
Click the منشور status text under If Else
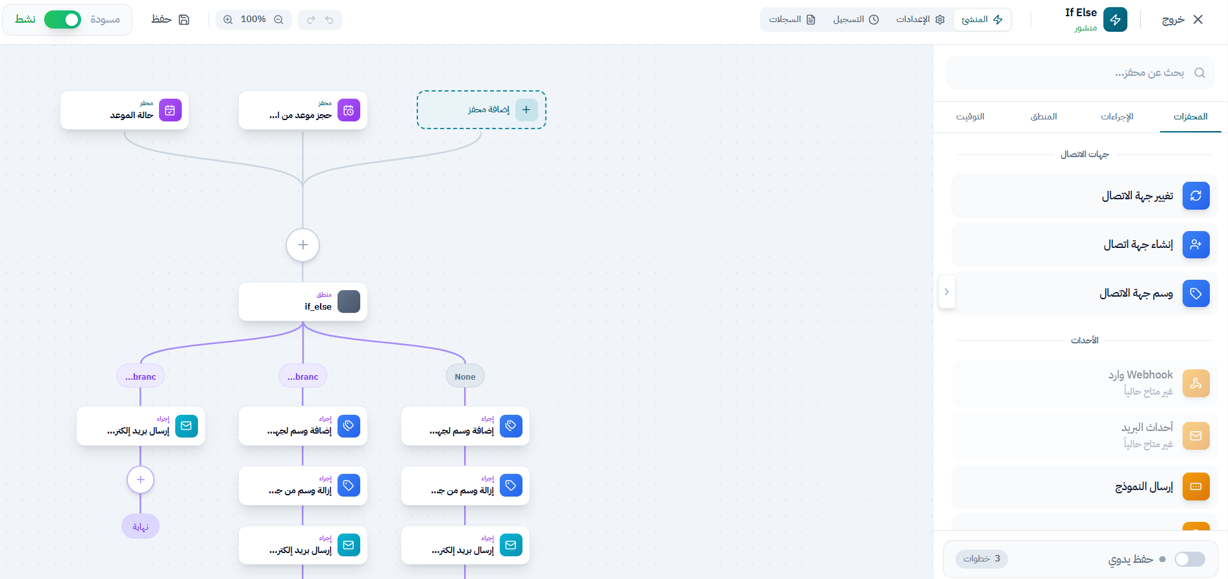(1085, 28)
